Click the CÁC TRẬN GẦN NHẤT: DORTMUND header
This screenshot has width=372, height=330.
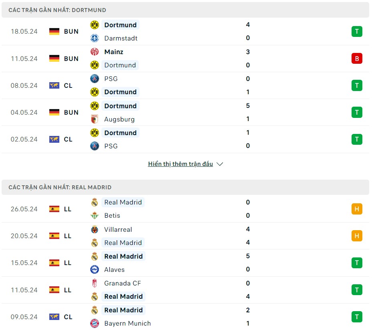[x=57, y=10]
